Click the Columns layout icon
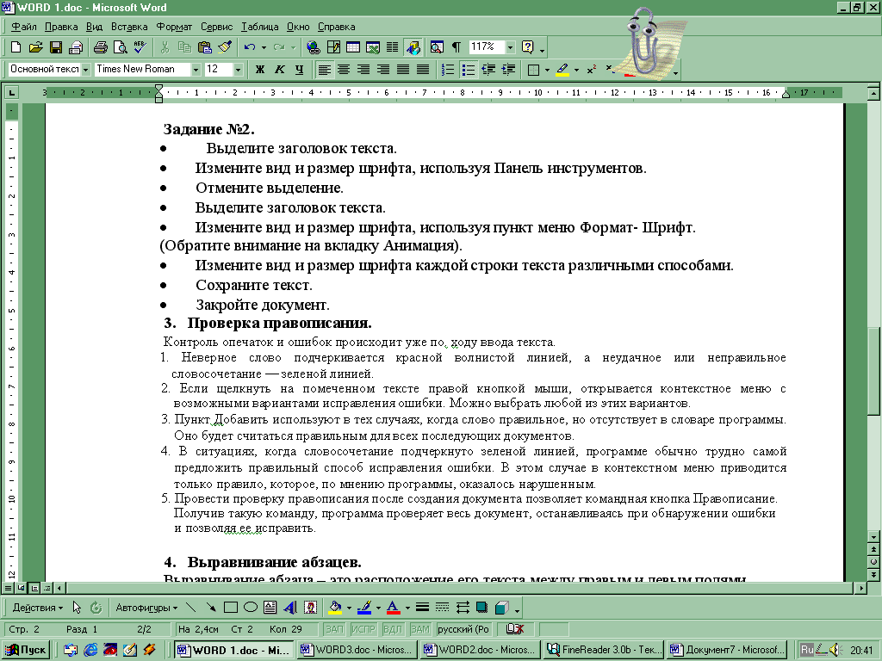This screenshot has width=882, height=661. point(393,47)
